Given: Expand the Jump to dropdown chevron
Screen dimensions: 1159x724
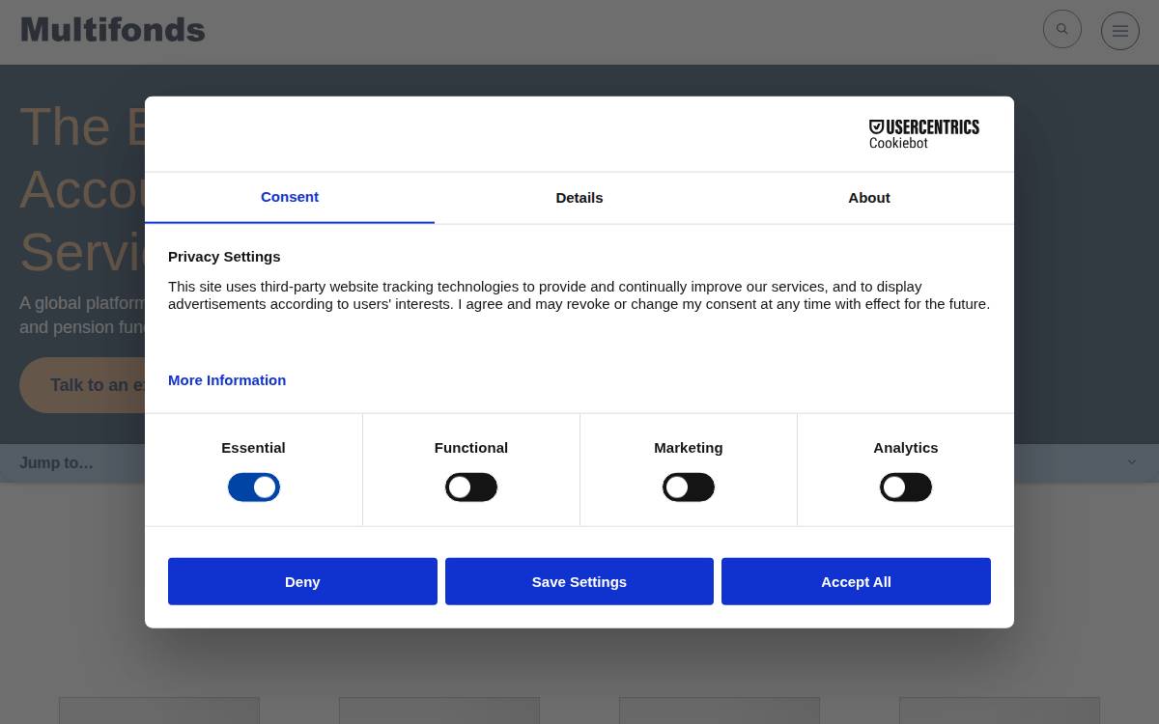Looking at the screenshot, I should [x=1132, y=462].
